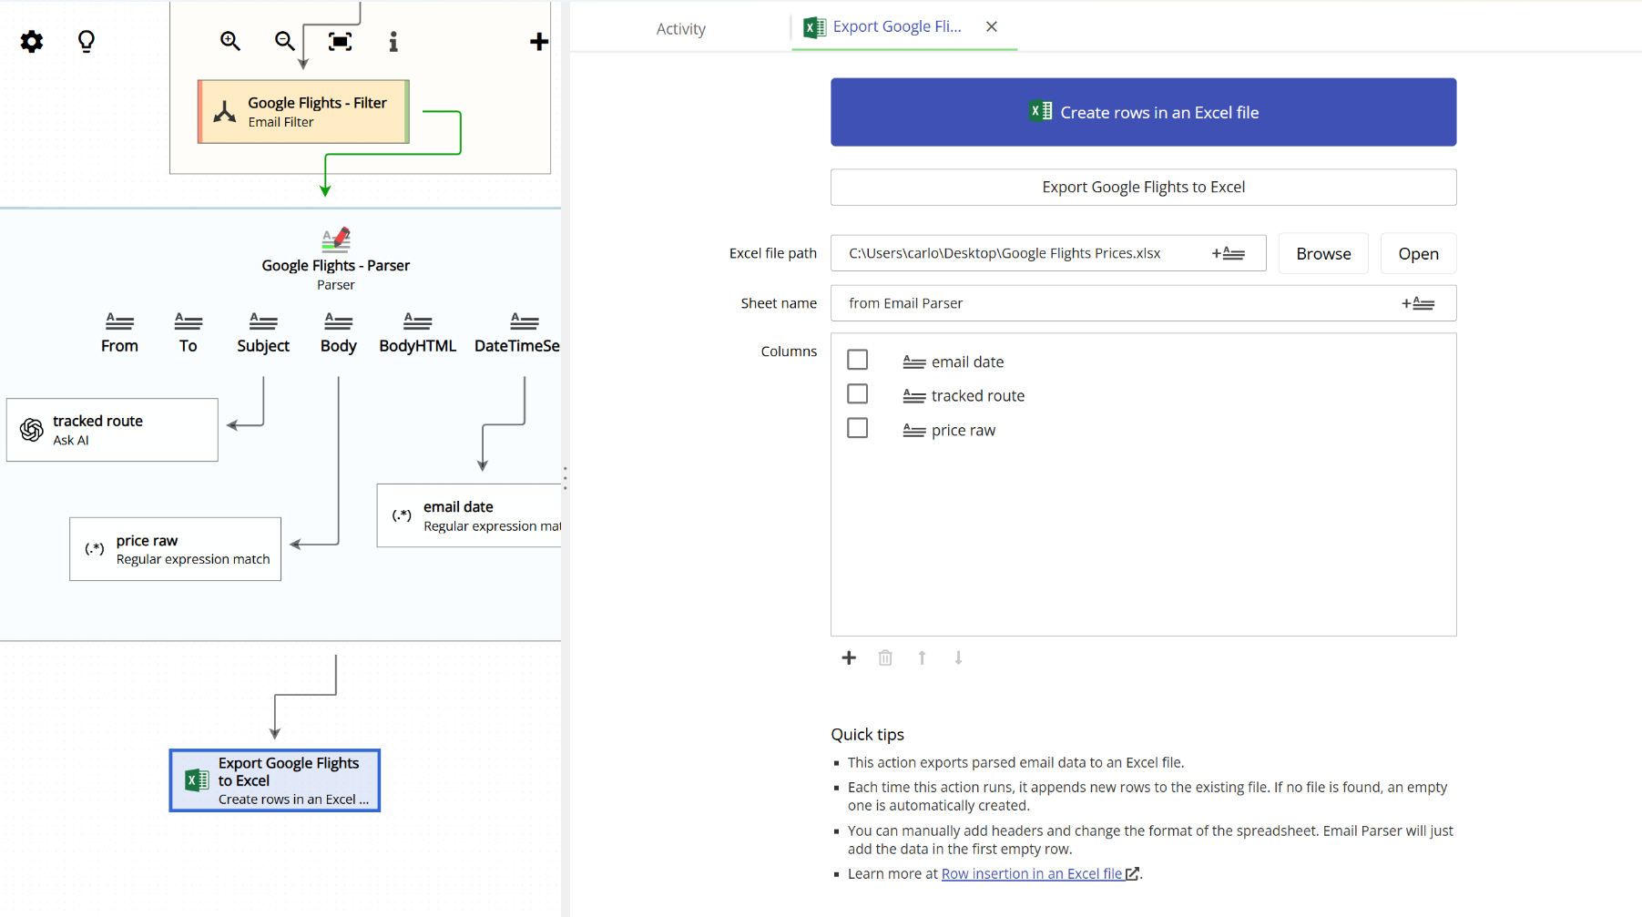Zoom out of the flowchart canvas

[284, 40]
